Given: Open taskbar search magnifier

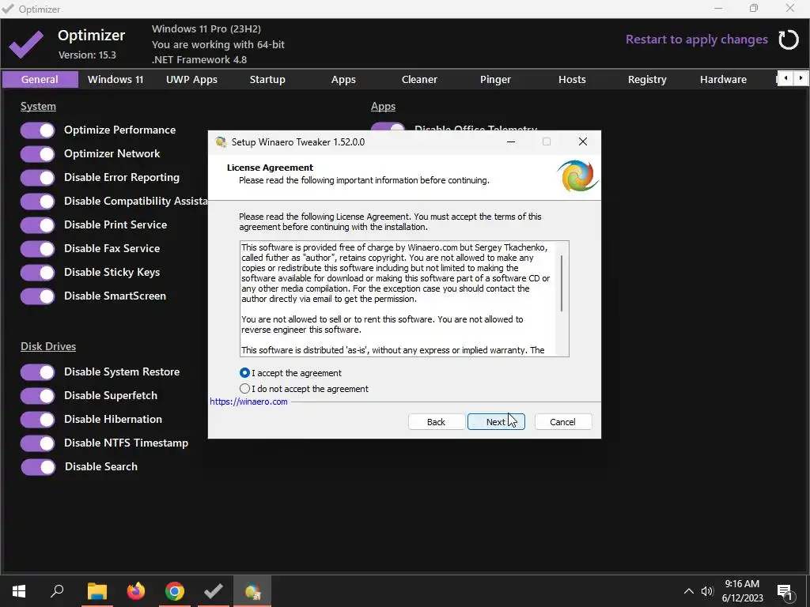Looking at the screenshot, I should [x=57, y=591].
